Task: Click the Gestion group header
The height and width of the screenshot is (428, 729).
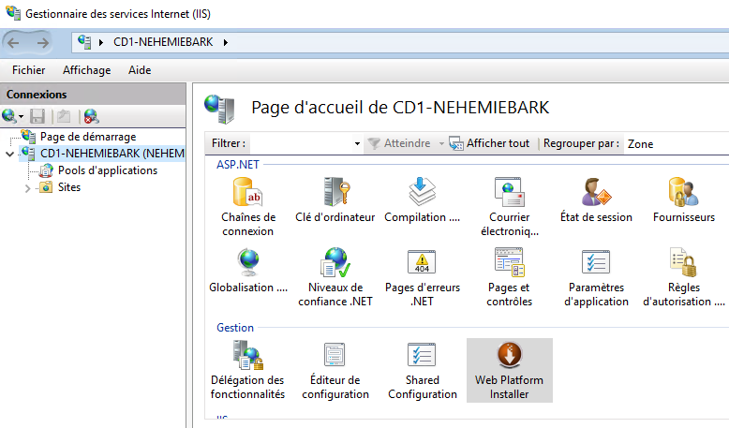Action: tap(235, 328)
